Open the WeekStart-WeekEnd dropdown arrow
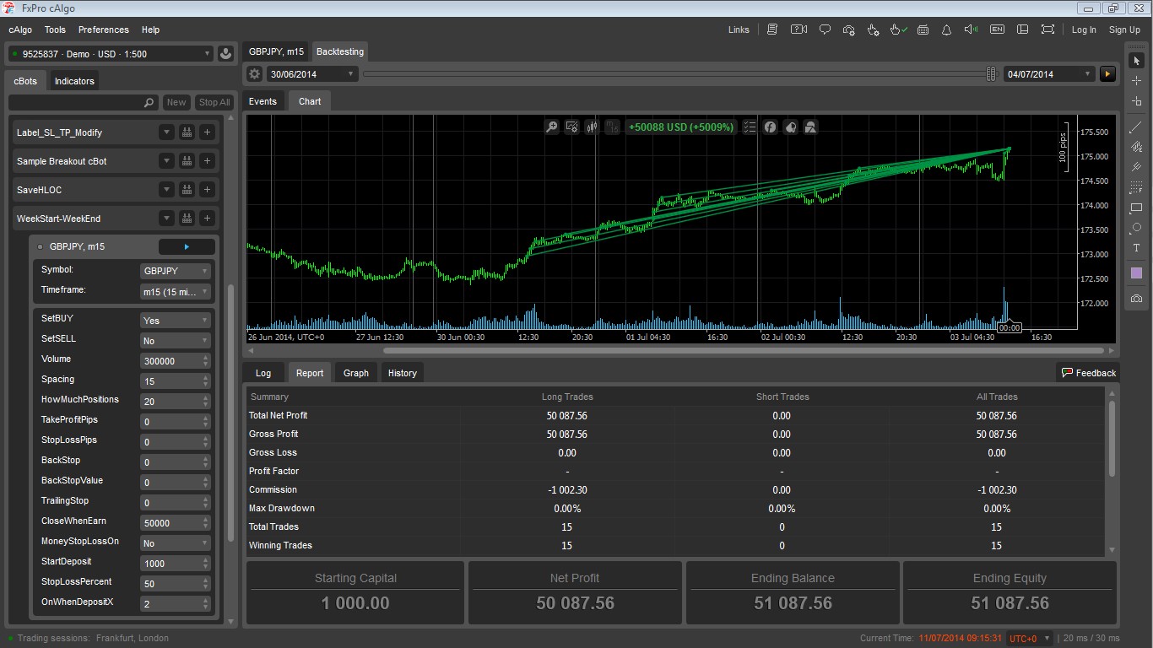 (166, 219)
